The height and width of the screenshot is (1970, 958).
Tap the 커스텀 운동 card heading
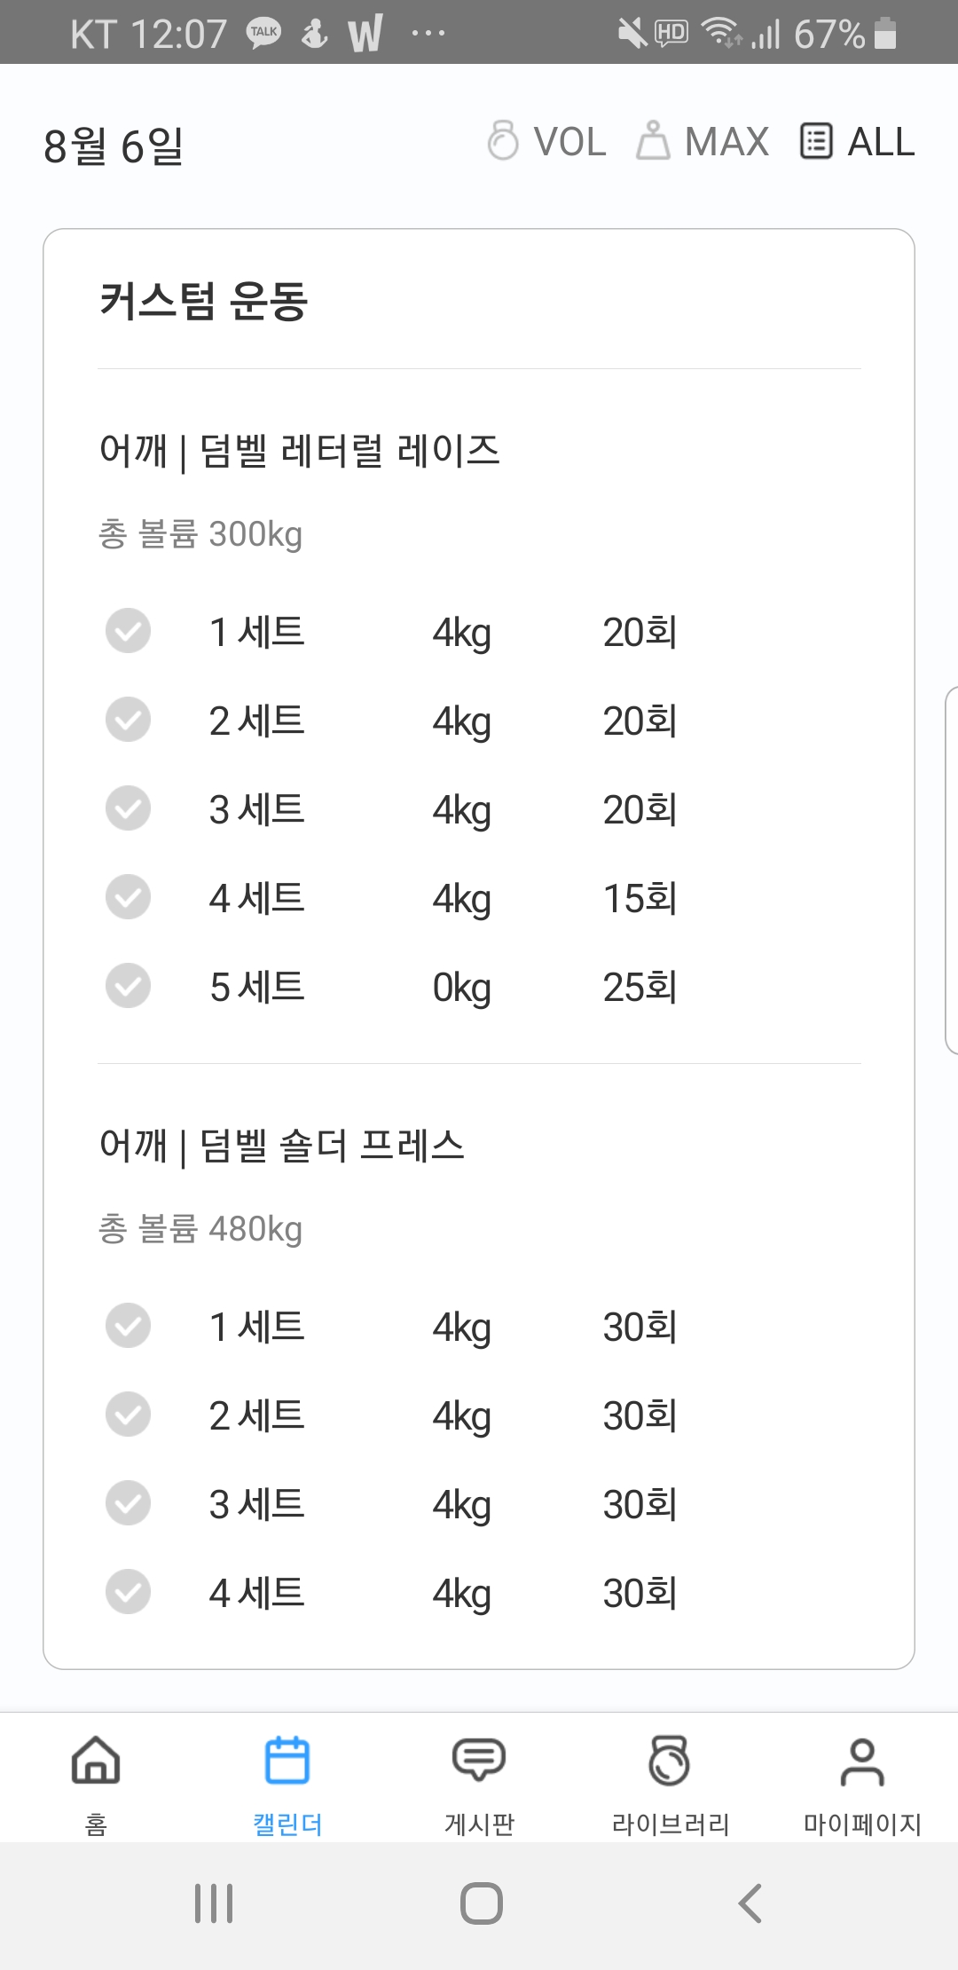click(x=203, y=300)
